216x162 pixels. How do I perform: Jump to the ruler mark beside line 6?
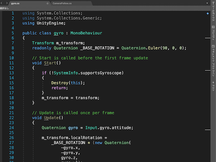coord(207,38)
